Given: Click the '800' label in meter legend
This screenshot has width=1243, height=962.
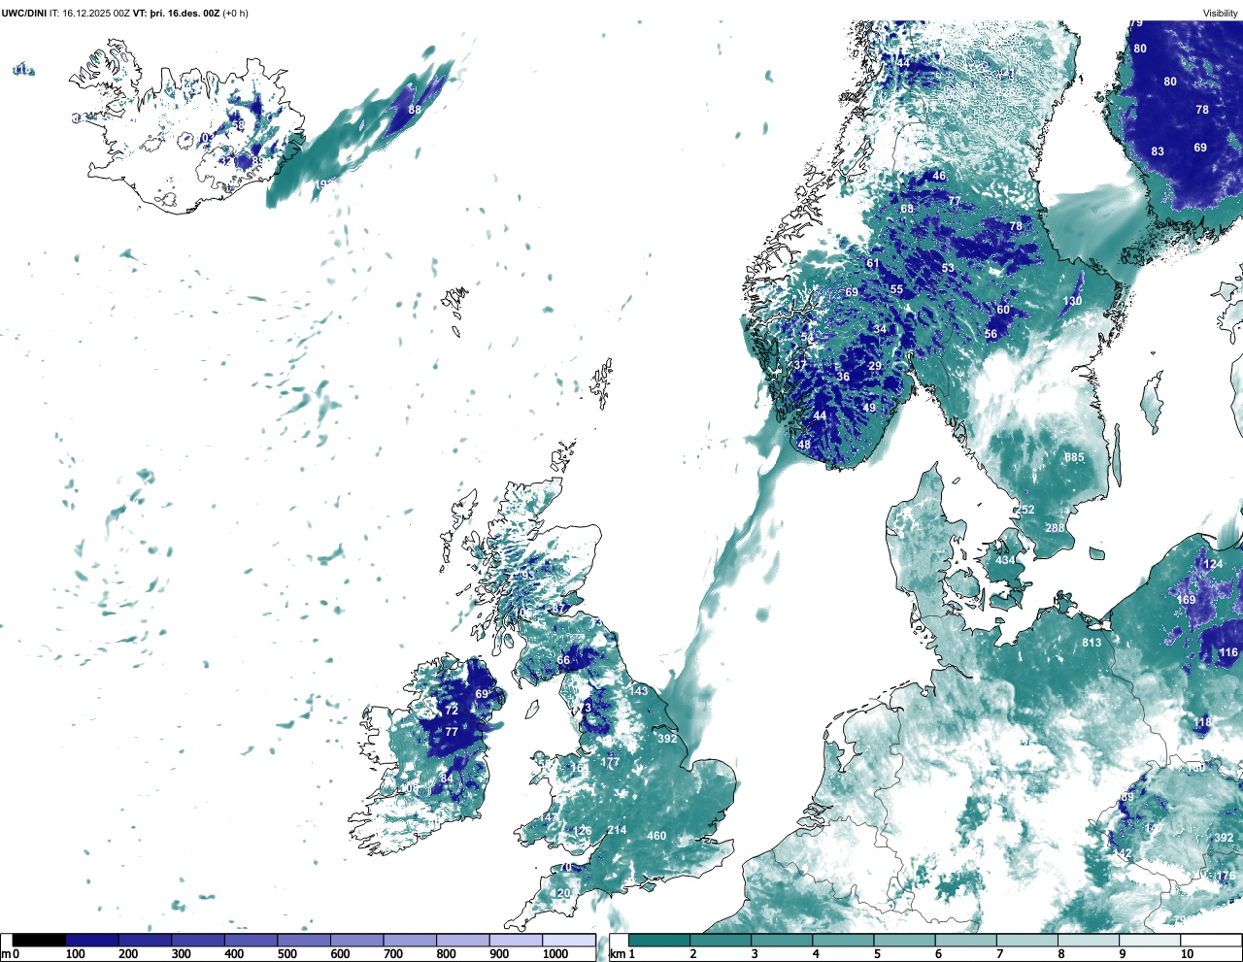Looking at the screenshot, I should [448, 954].
